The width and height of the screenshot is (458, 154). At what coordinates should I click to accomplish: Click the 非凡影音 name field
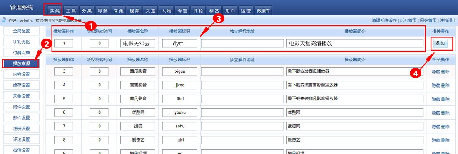[138, 99]
